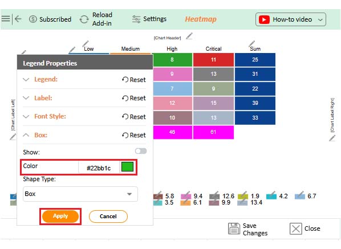Select the Sum cell 22
This screenshot has height=249, width=341.
point(255,89)
